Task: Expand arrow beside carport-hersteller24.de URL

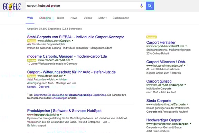Action: click(186, 46)
